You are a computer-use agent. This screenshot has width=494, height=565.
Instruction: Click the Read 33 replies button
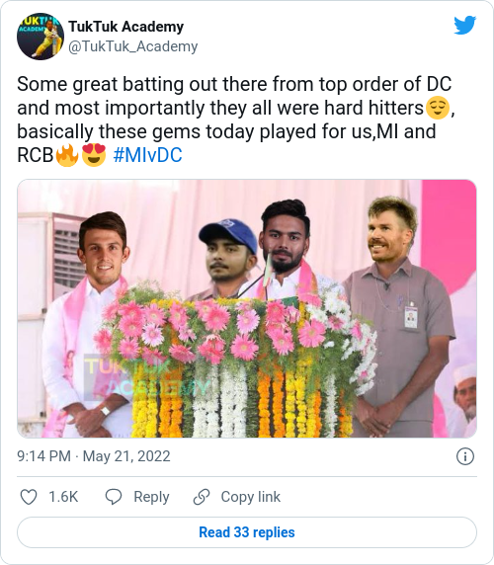click(247, 532)
